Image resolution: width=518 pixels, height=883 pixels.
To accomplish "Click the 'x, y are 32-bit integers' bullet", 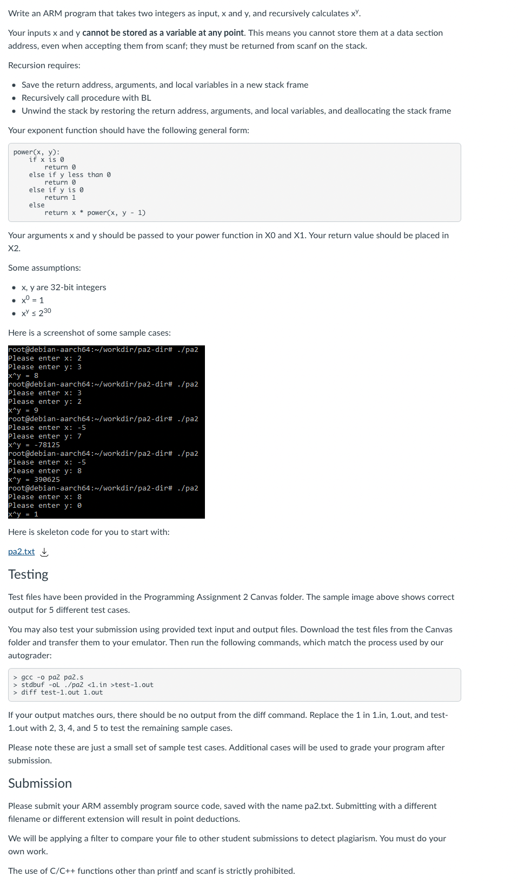I will click(x=64, y=287).
